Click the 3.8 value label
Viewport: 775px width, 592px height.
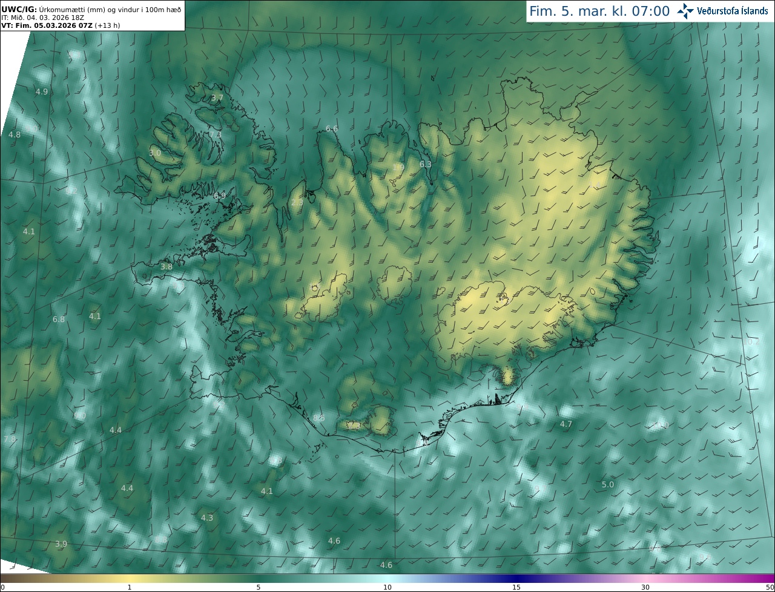(167, 266)
